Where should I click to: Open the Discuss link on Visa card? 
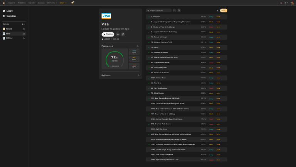120,75
